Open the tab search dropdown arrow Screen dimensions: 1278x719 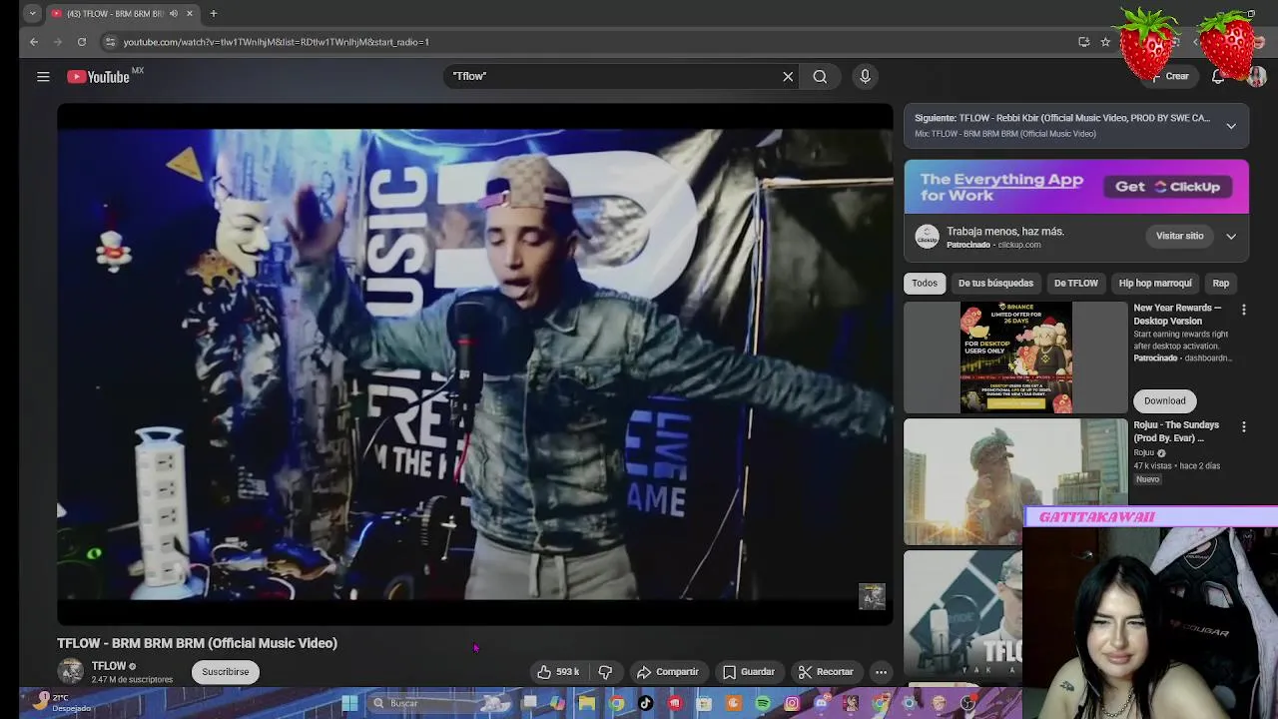[x=33, y=14]
